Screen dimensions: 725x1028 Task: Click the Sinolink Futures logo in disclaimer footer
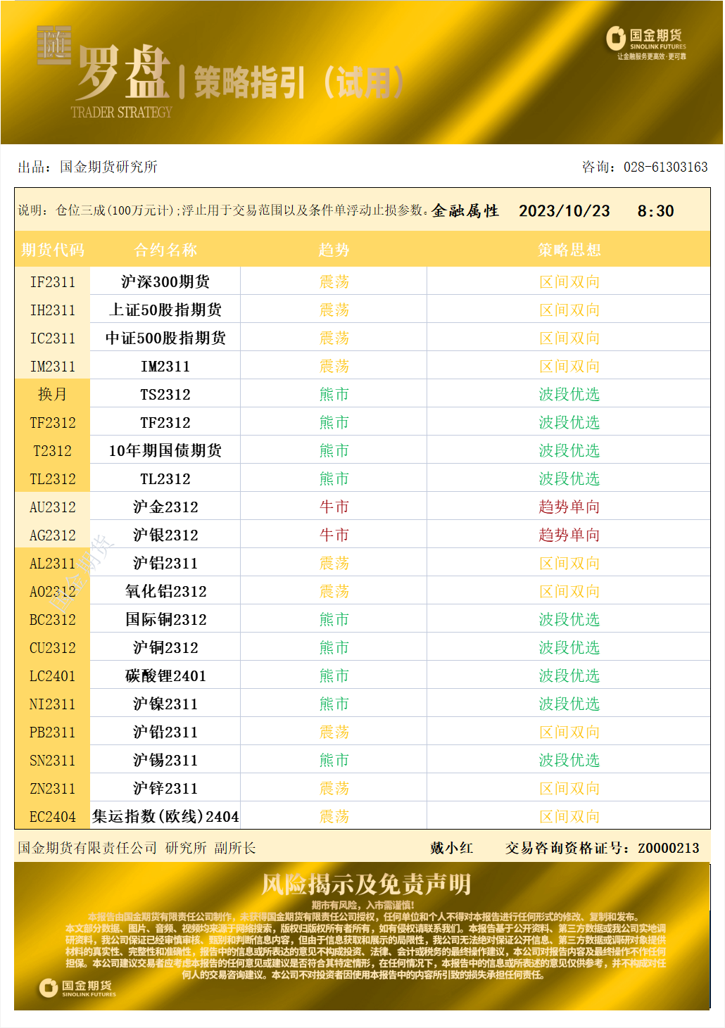tap(77, 988)
